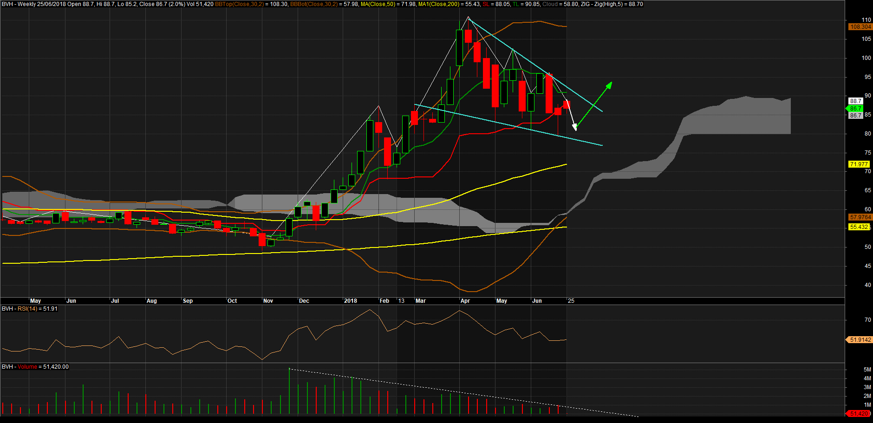Click the orange 108.304 price label
The width and height of the screenshot is (873, 423).
coord(860,27)
